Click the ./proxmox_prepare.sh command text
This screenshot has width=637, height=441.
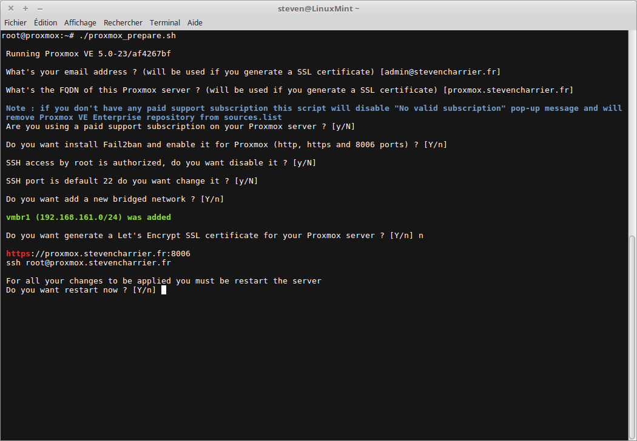point(127,36)
